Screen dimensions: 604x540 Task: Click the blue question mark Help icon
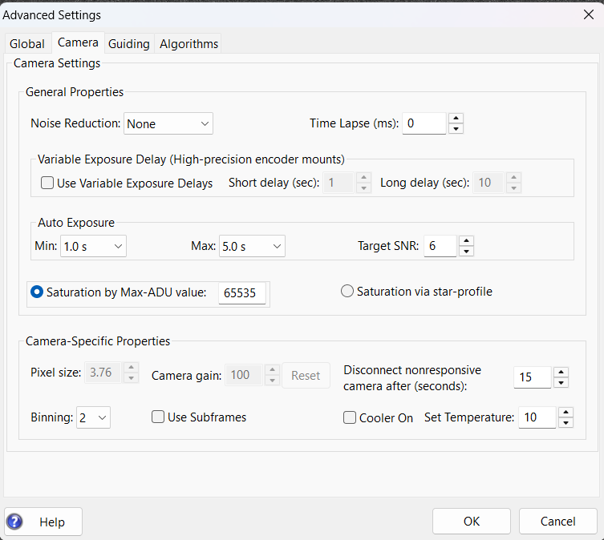coord(14,522)
